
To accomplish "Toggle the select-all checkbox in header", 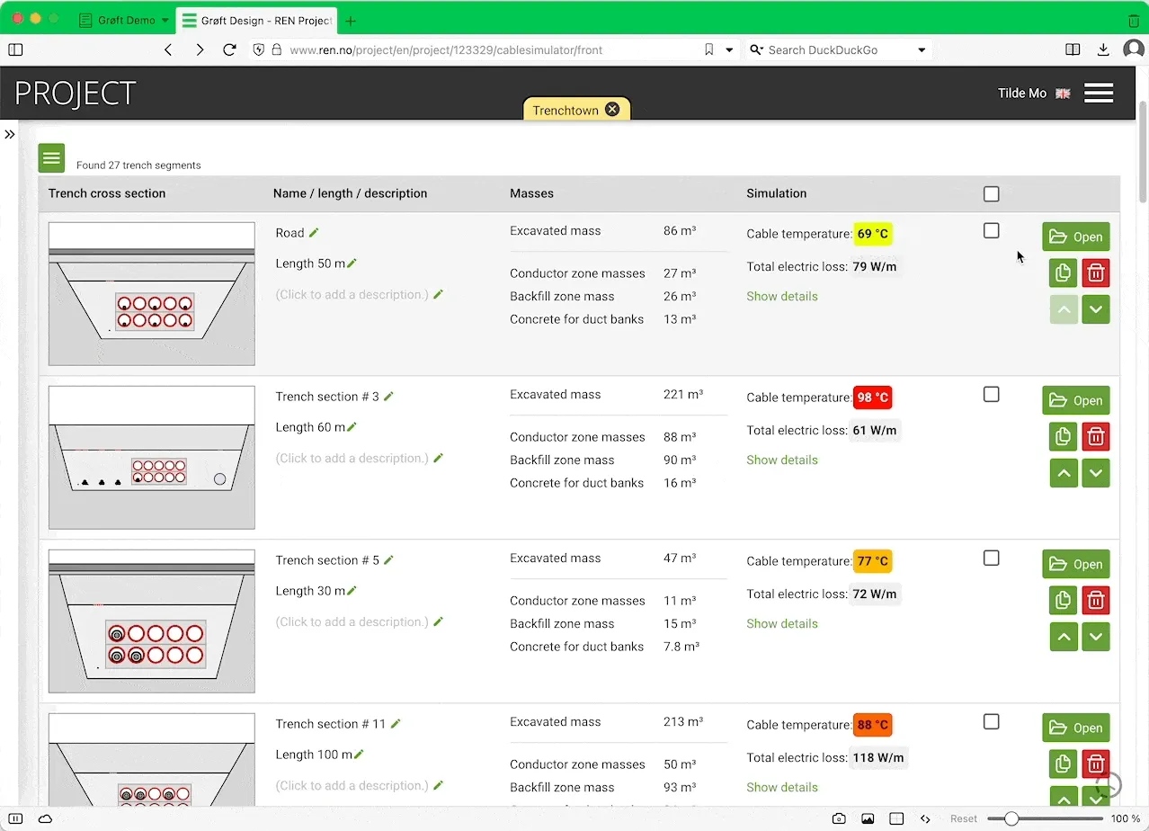I will (x=991, y=193).
